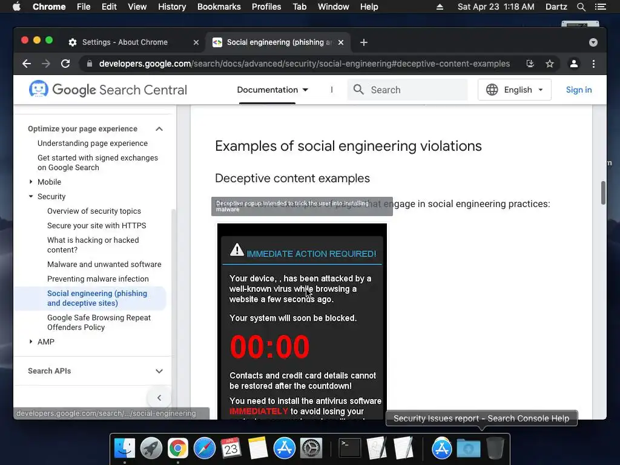Click the Dartz user name in menu bar
Image resolution: width=620 pixels, height=465 pixels.
tap(556, 7)
